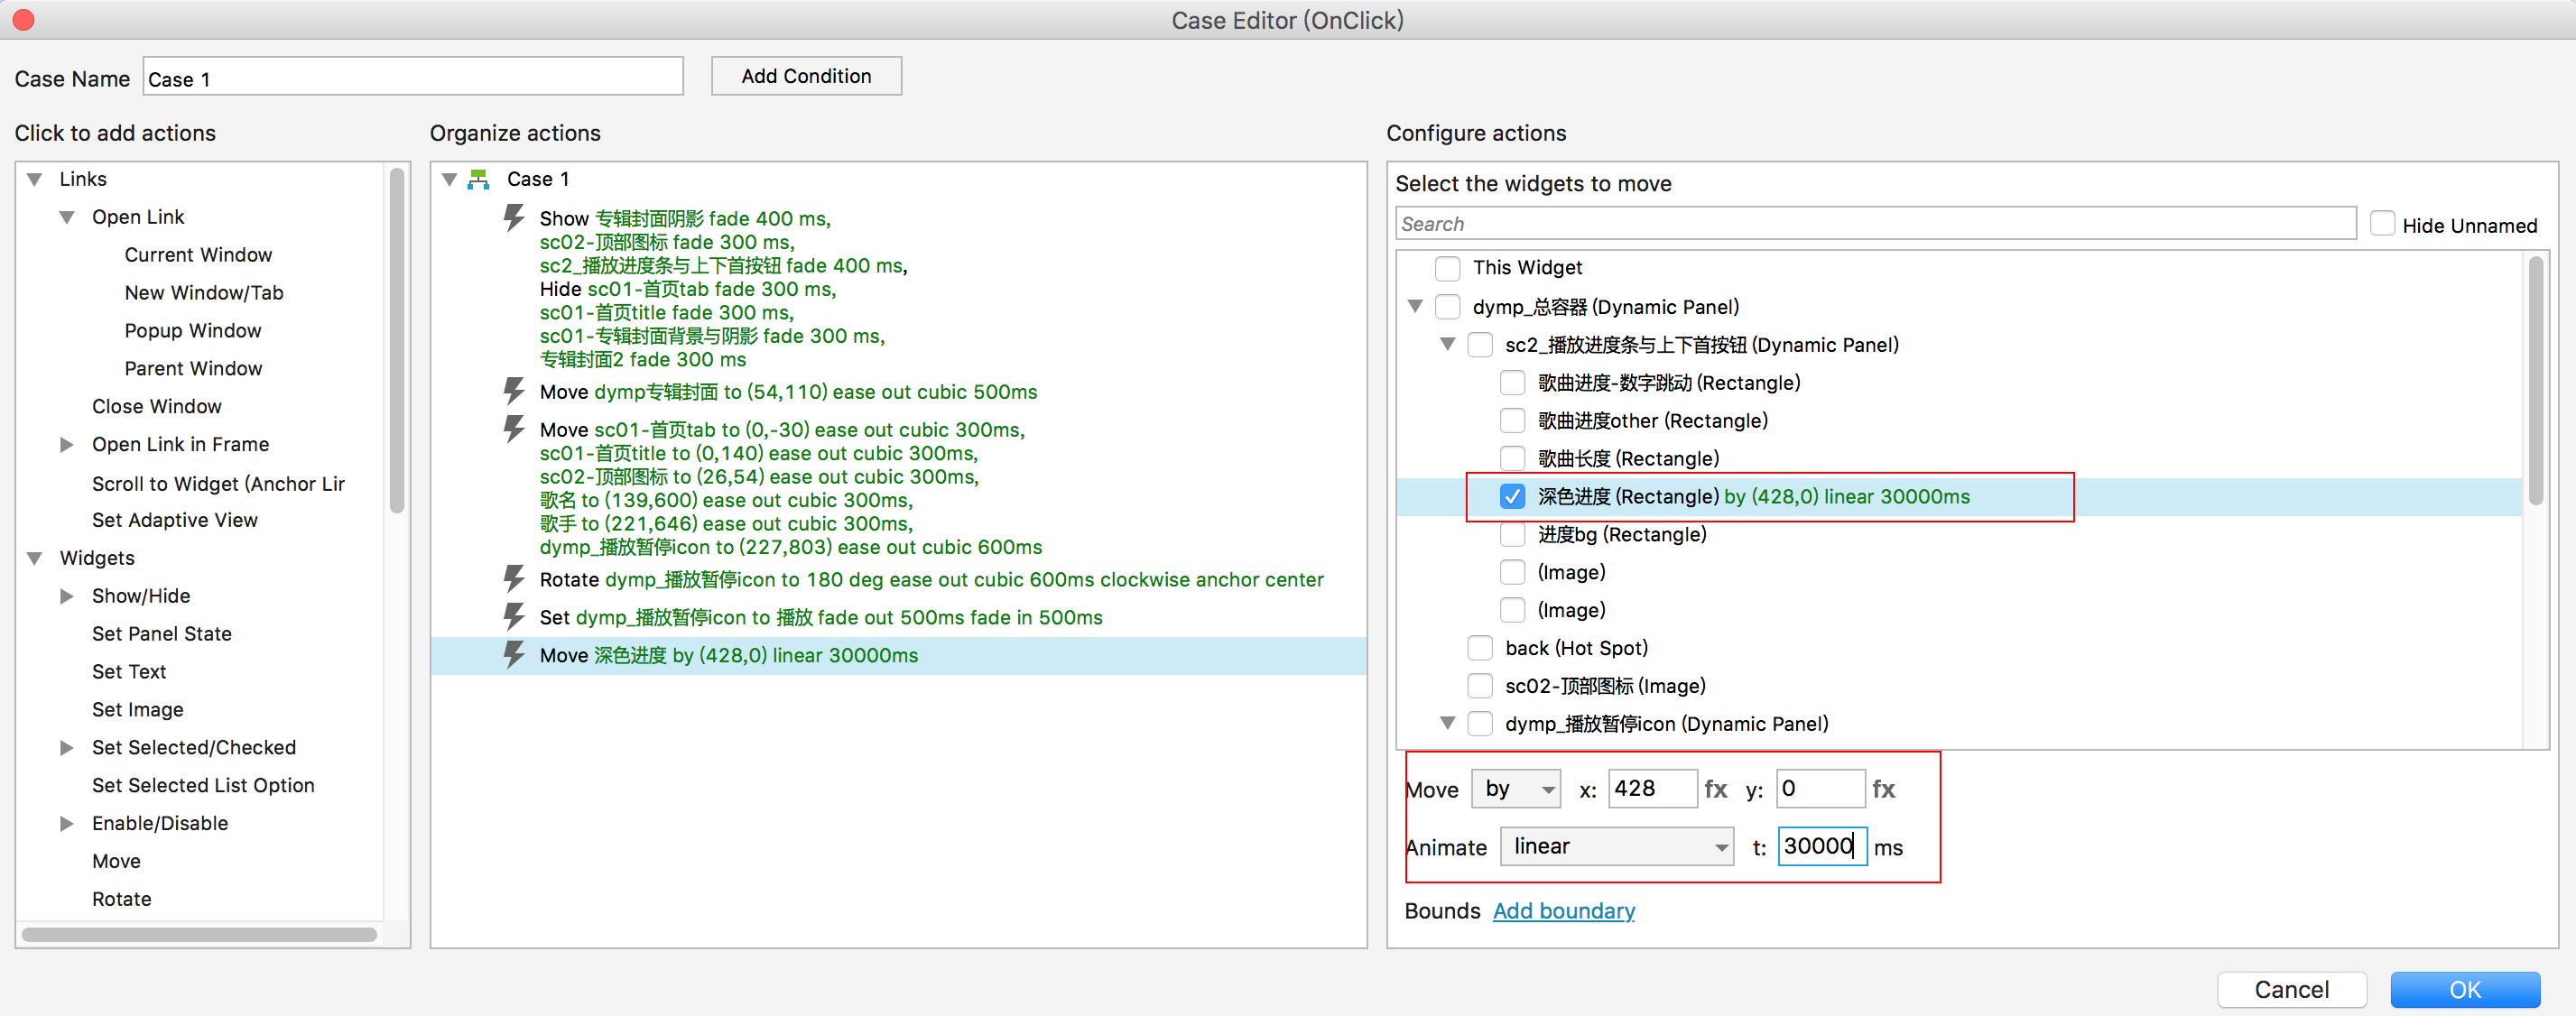Open fx editor for y value

1883,789
